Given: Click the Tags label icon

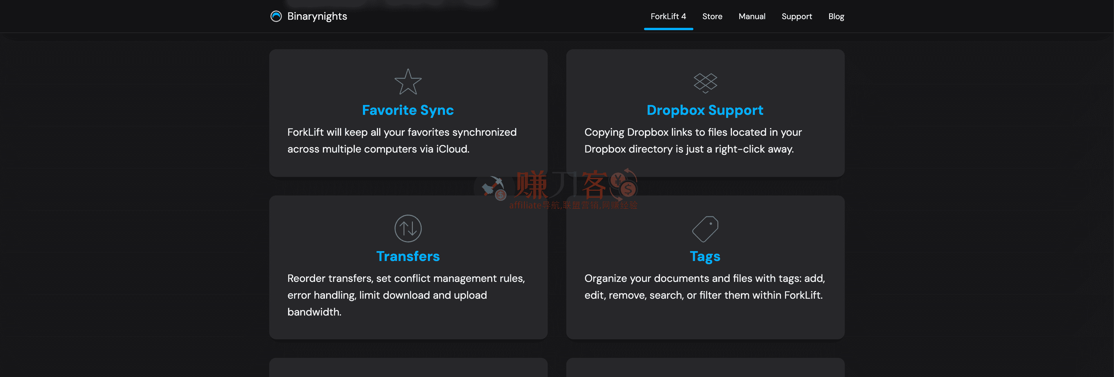Looking at the screenshot, I should [x=705, y=229].
